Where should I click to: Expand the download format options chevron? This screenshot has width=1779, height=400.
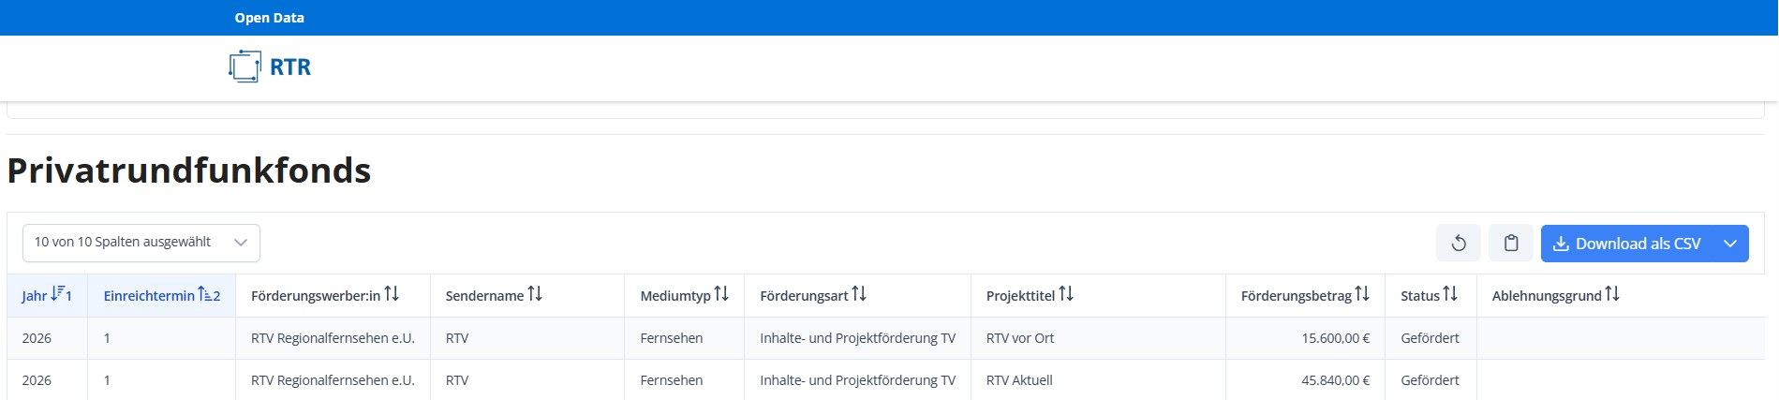point(1729,244)
